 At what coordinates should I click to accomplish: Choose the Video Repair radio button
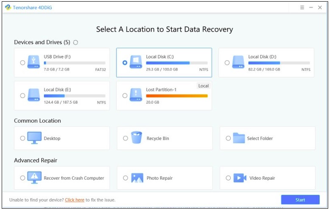[x=228, y=178]
